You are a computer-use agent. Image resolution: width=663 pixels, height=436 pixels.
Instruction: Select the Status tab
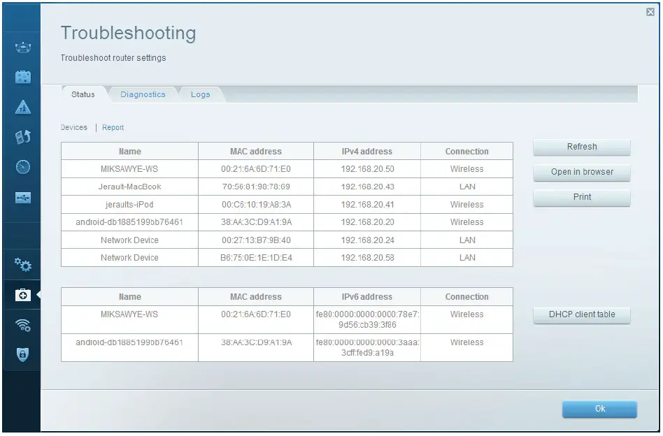point(83,94)
